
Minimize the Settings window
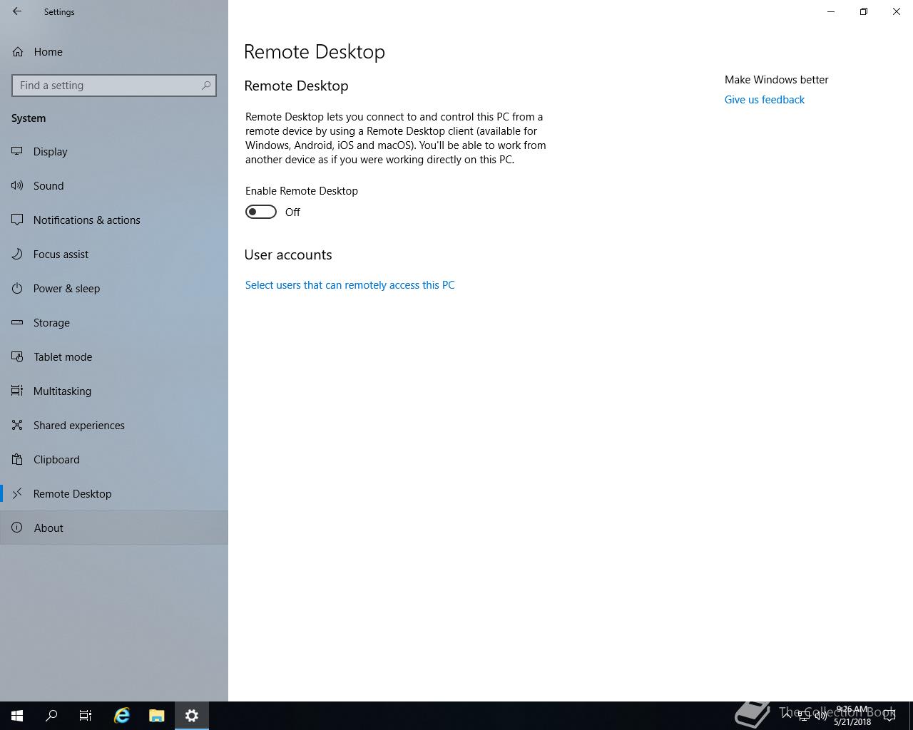coord(831,11)
